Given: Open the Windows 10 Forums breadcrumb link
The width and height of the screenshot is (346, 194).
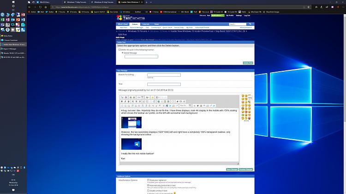Looking at the screenshot, I should tap(137, 31).
